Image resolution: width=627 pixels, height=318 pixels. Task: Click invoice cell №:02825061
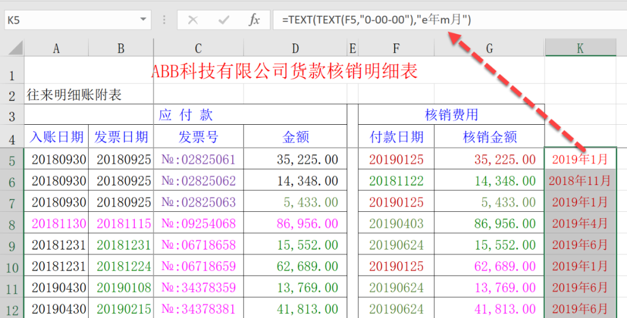pyautogui.click(x=199, y=160)
